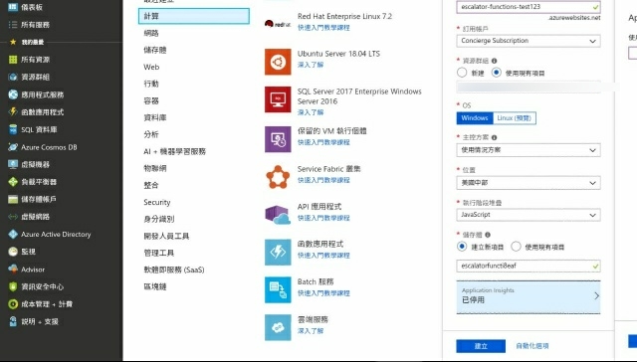Image resolution: width=637 pixels, height=362 pixels.
Task: Click the resource group selection field
Action: tap(529, 87)
